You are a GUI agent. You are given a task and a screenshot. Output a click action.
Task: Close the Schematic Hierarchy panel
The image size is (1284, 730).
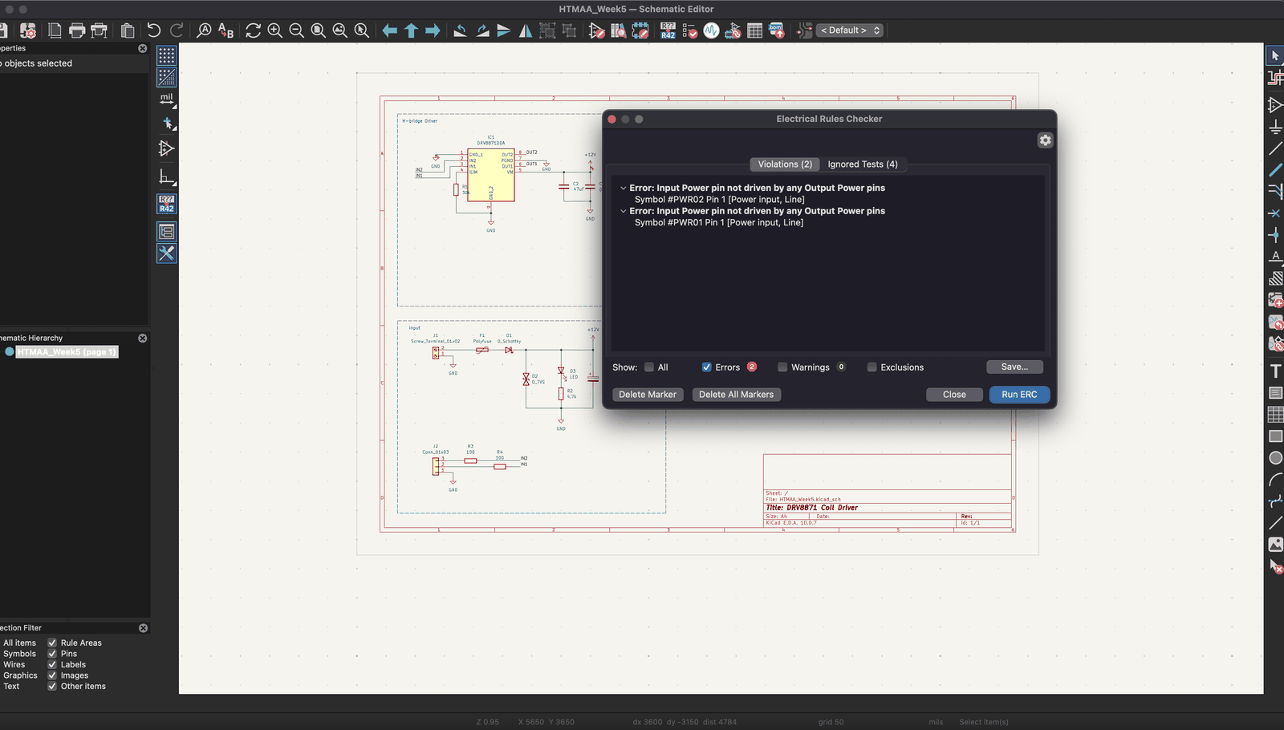pos(143,339)
